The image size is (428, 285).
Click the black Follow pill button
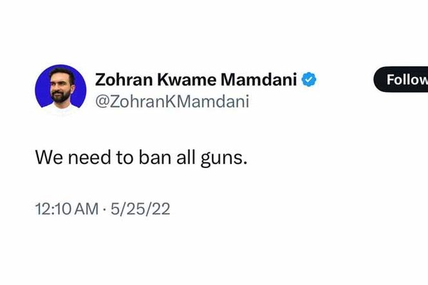(403, 80)
